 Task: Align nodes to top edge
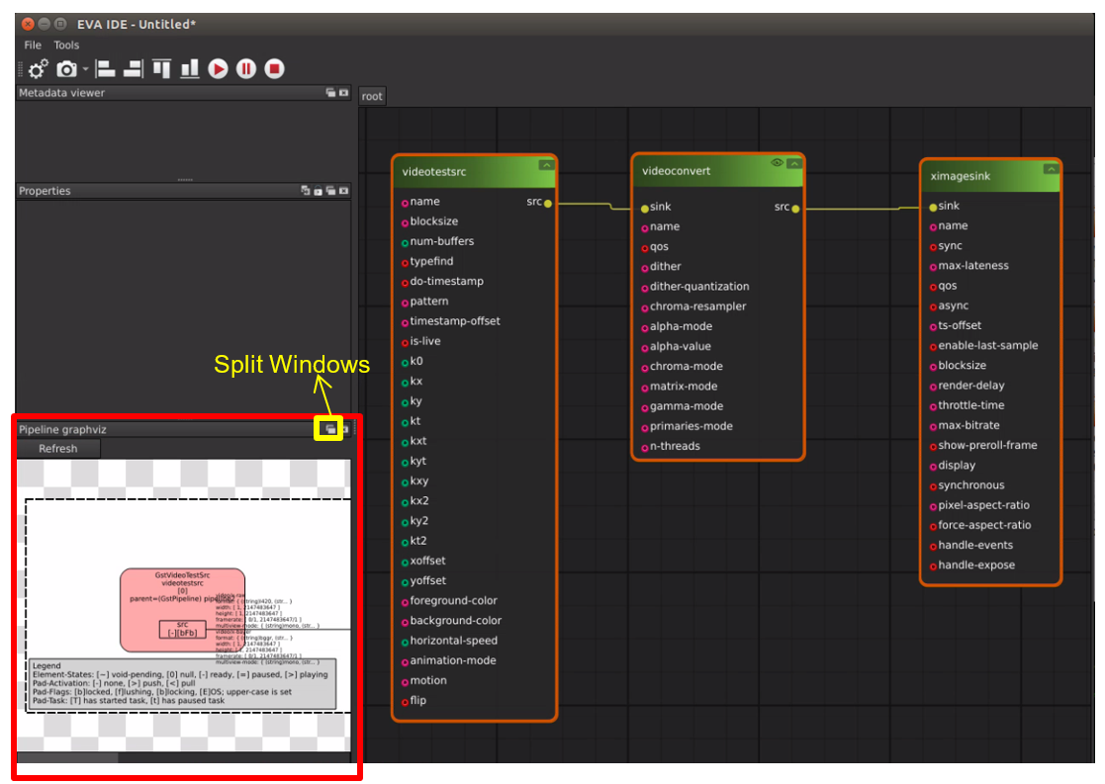[161, 69]
